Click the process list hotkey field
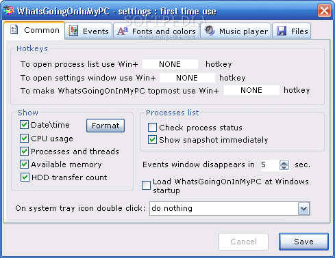This screenshot has width=335, height=258. (x=170, y=64)
